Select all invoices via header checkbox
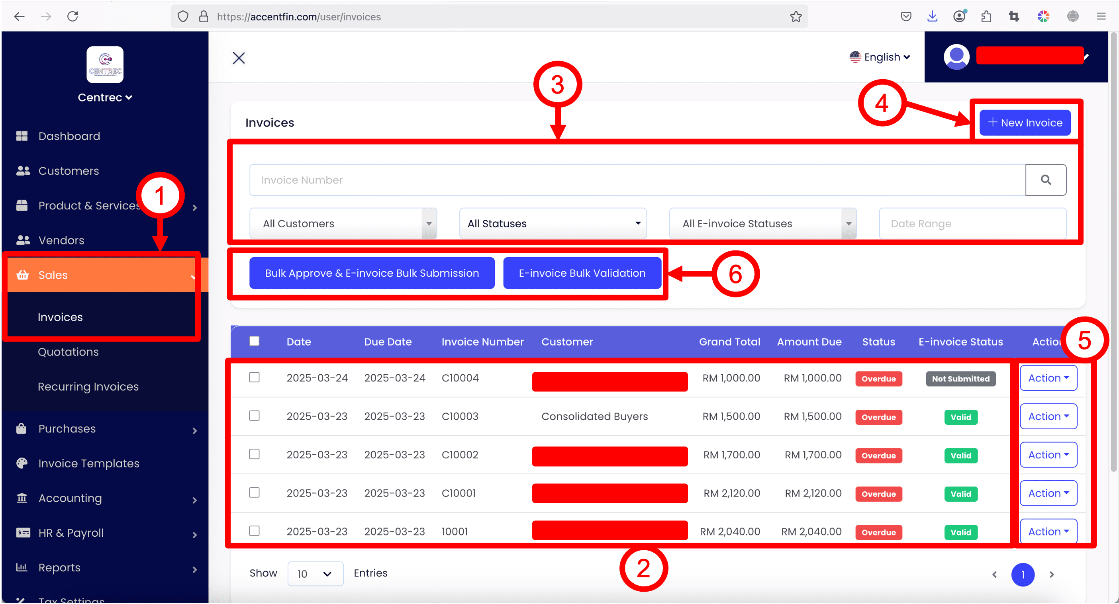Viewport: 1119px width, 604px height. tap(254, 341)
